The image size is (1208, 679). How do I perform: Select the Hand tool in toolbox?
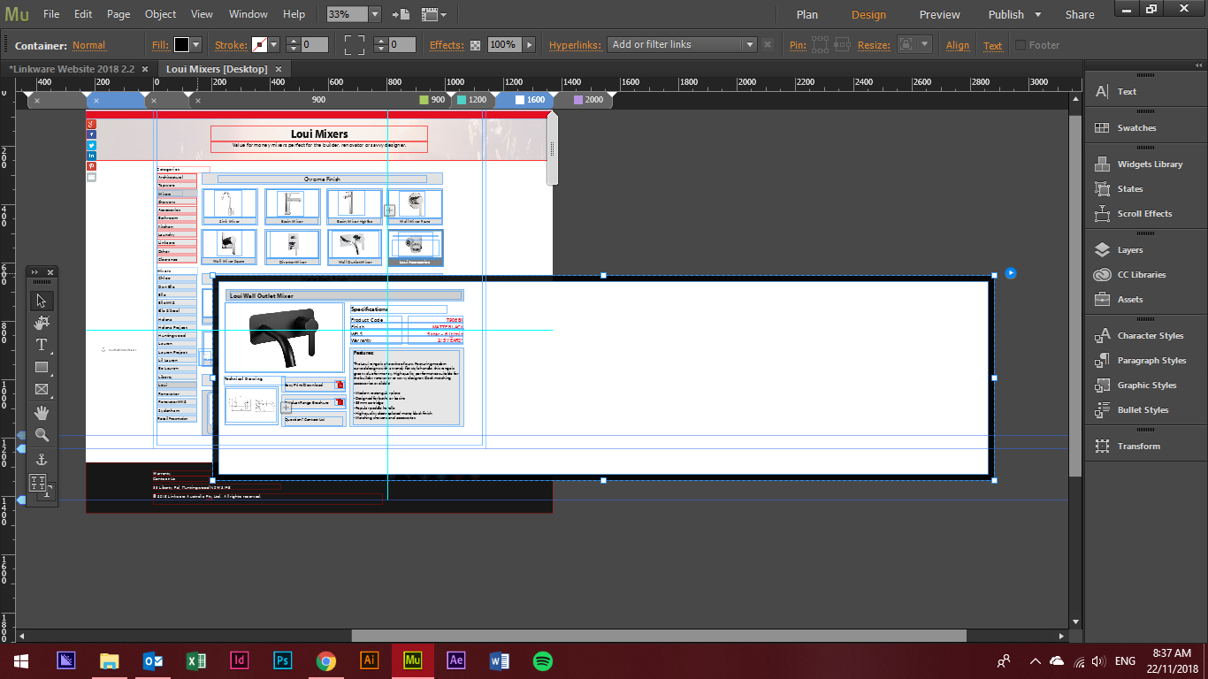(x=42, y=413)
